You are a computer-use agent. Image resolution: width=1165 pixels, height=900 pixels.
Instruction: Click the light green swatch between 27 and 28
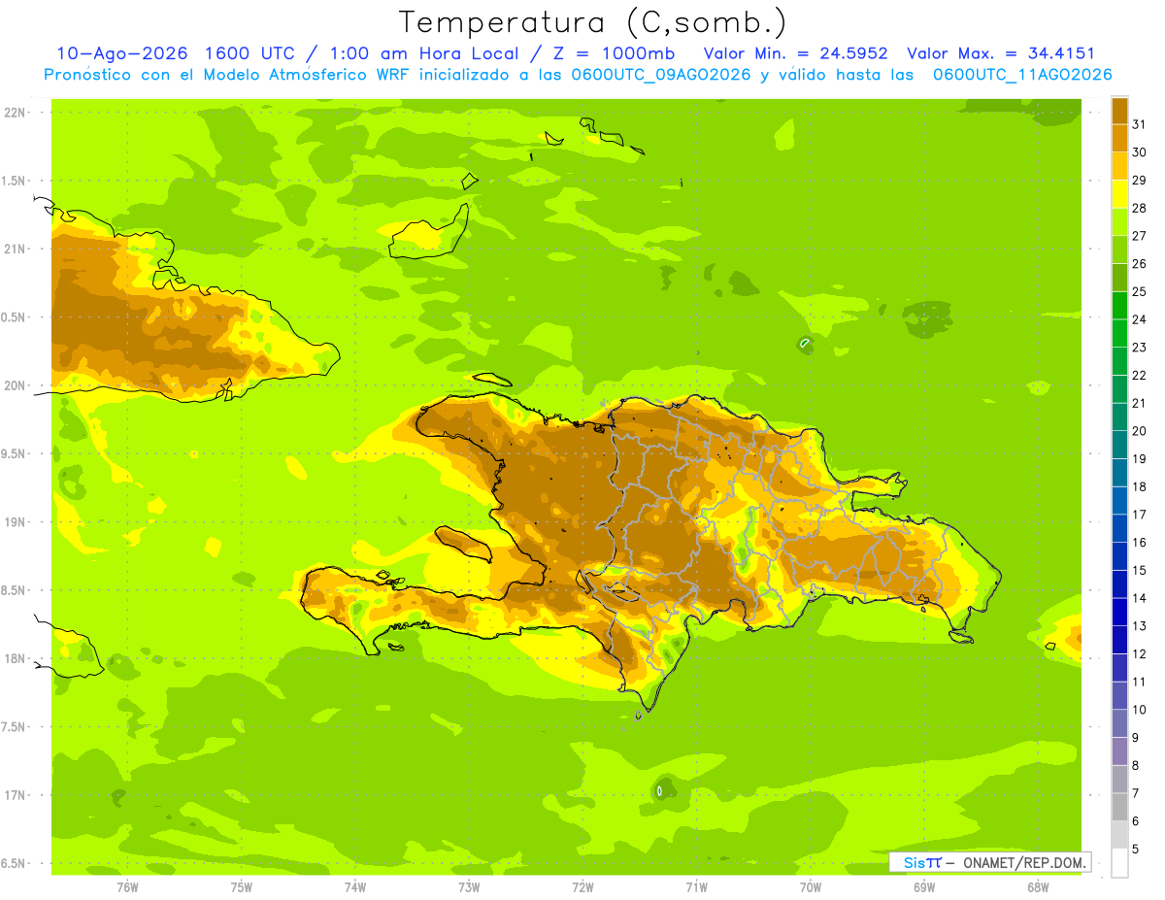(1119, 222)
